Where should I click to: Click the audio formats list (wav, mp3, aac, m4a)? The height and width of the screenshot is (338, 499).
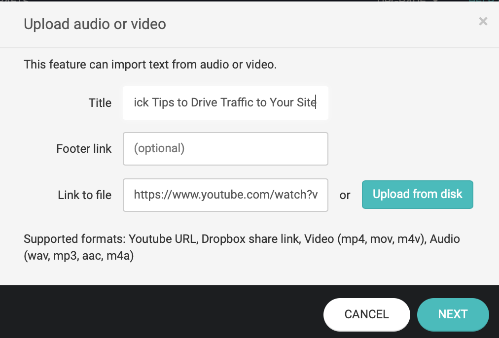78,256
